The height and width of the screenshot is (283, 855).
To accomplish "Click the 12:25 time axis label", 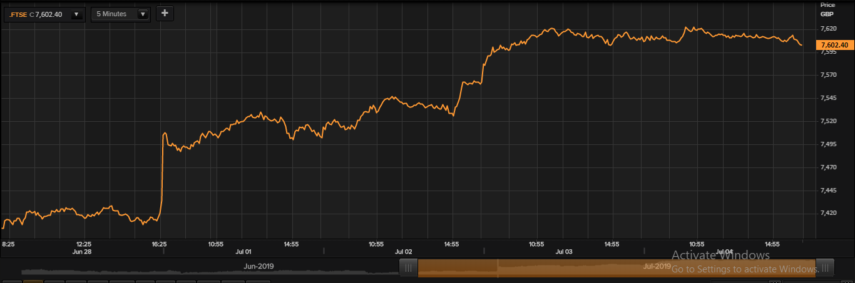I will click(x=83, y=244).
